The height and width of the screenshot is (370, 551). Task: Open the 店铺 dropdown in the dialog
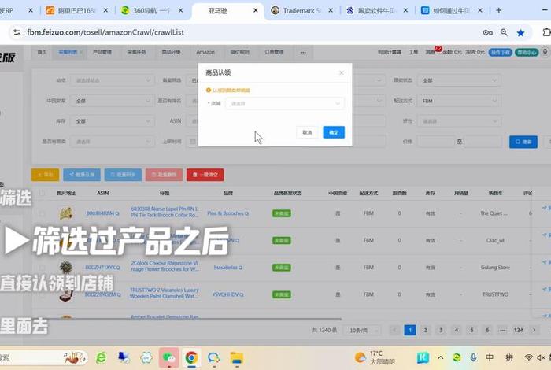[285, 104]
